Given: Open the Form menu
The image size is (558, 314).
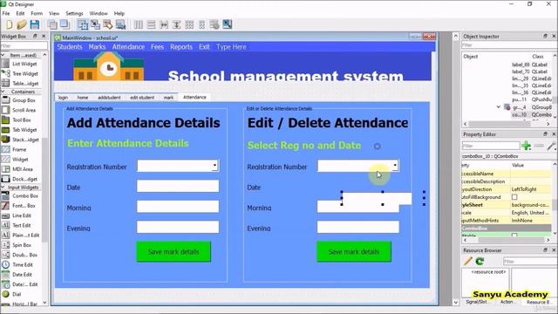Looking at the screenshot, I should pyautogui.click(x=37, y=13).
